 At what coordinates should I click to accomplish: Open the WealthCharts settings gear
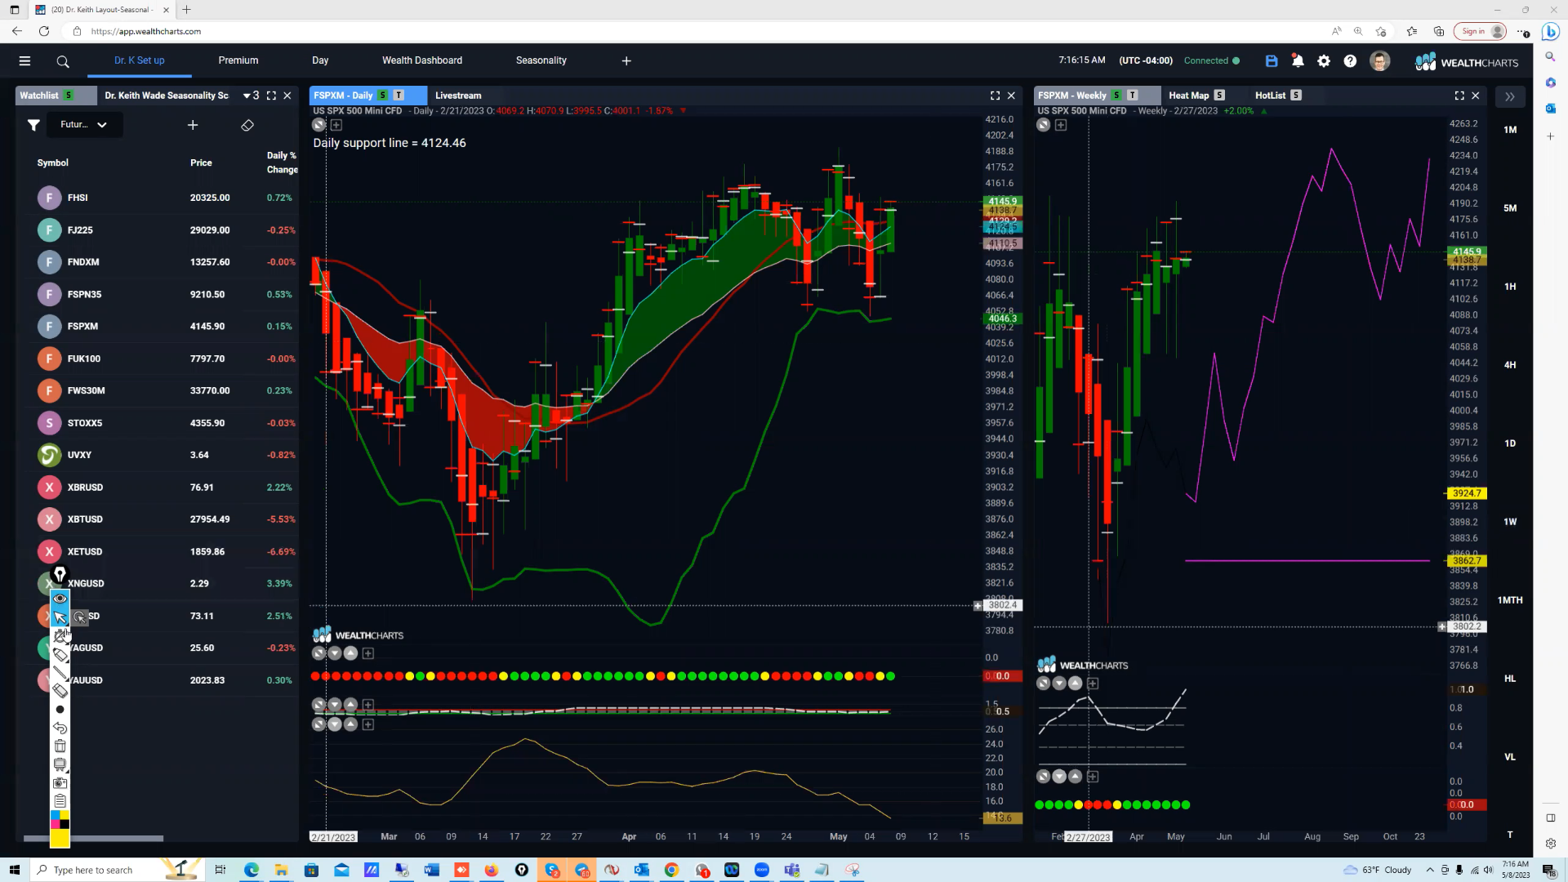pyautogui.click(x=1324, y=61)
